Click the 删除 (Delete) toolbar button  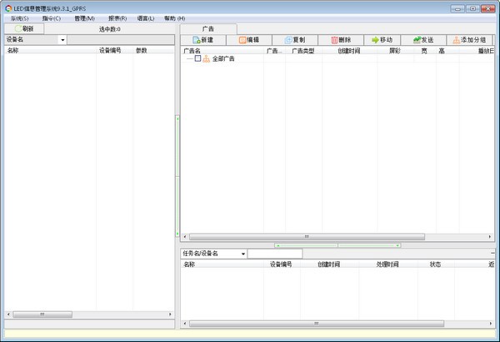coord(341,40)
